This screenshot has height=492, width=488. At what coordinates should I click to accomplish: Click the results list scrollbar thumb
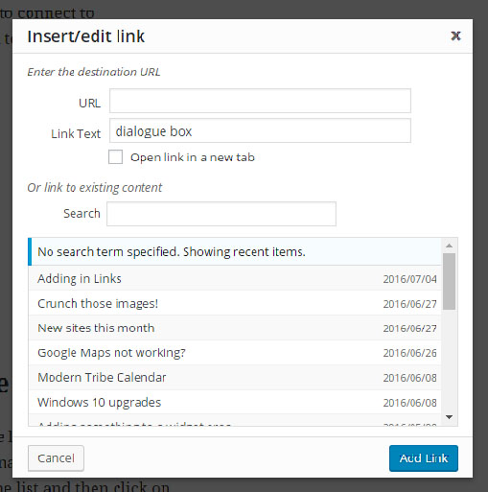coord(449,281)
